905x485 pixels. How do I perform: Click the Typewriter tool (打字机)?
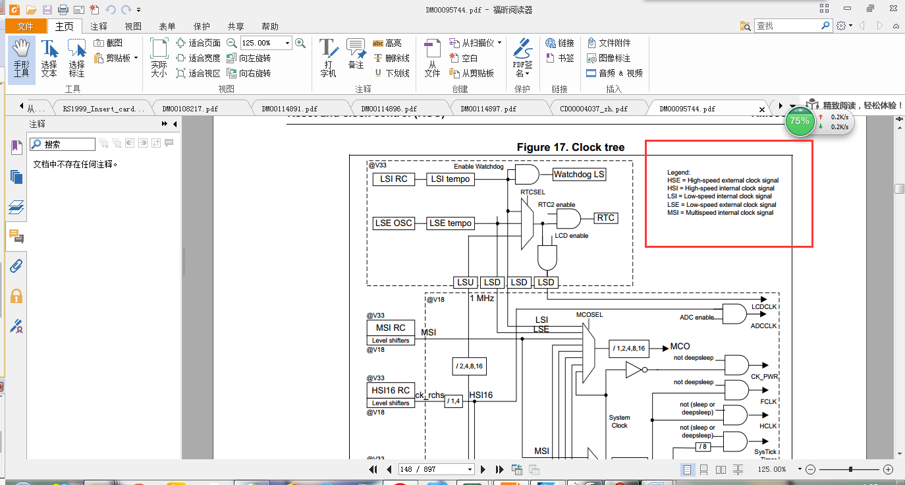(x=328, y=58)
